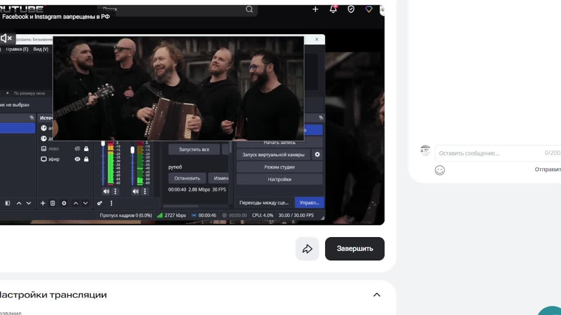Show the hidden лево source
This screenshot has width=561, height=315.
[77, 149]
